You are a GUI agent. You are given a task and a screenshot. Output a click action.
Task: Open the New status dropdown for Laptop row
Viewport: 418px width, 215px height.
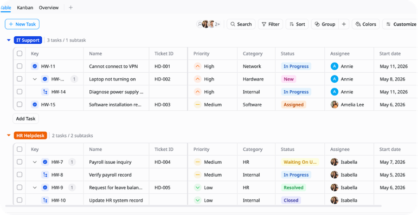click(x=288, y=79)
